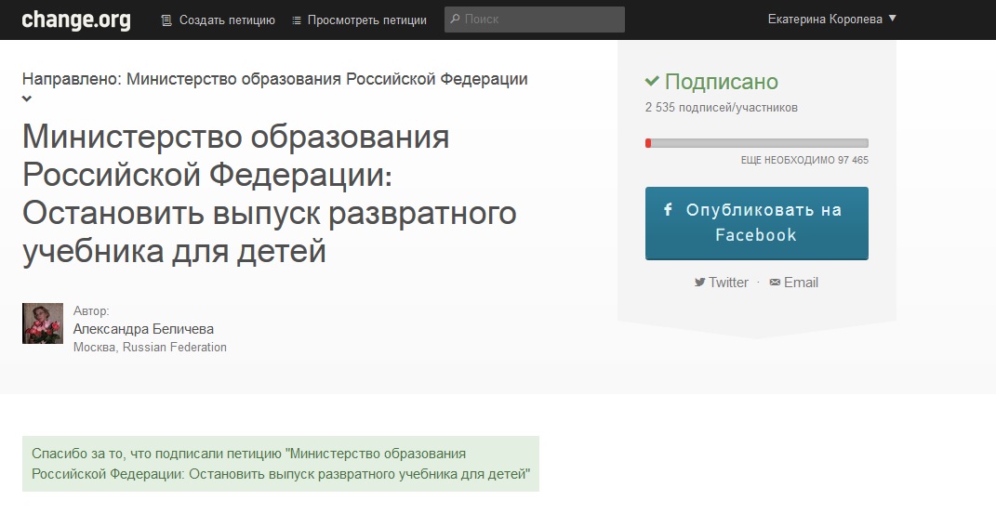Click Направлено: Министерство образования text
Image resolution: width=996 pixels, height=527 pixels.
click(275, 79)
